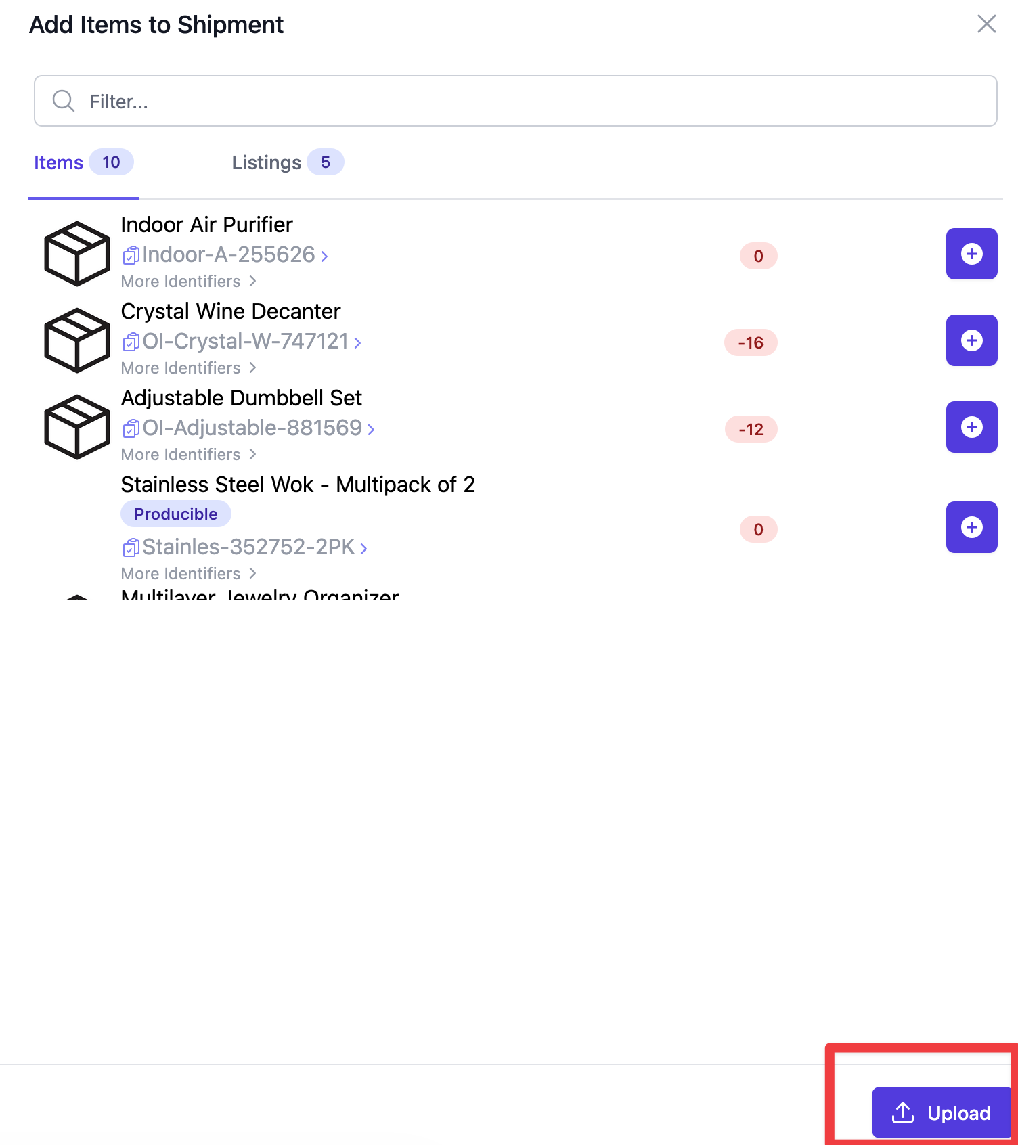The width and height of the screenshot is (1018, 1145).
Task: Add Adjustable Dumbbell Set using plus button
Action: 971,427
